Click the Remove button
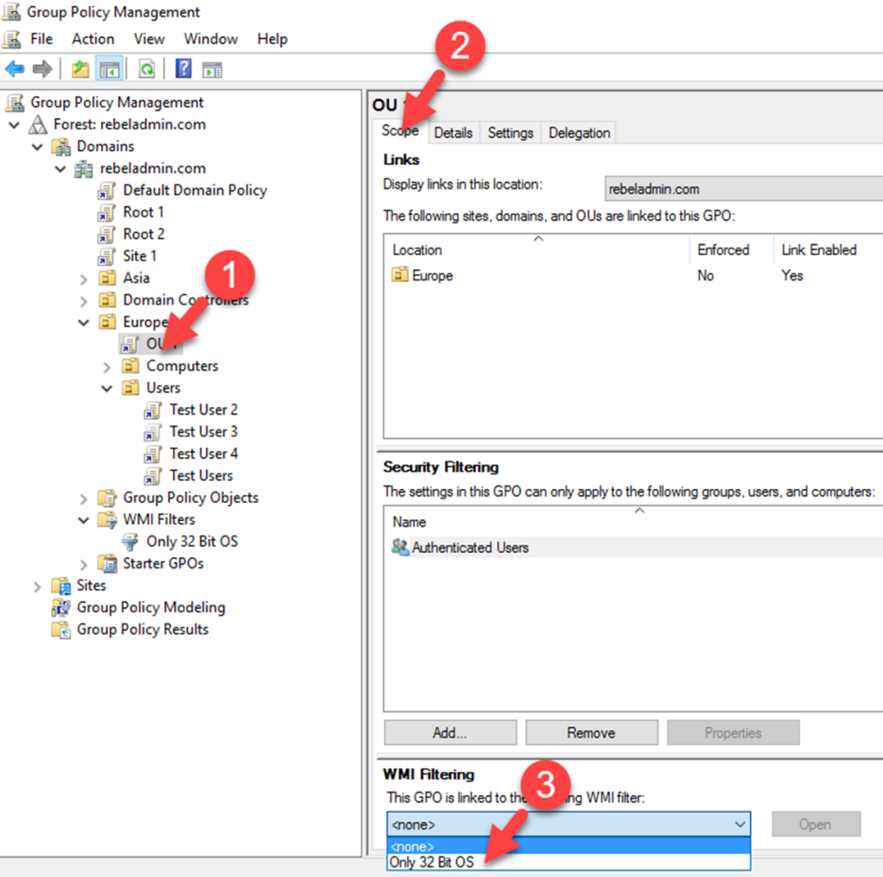This screenshot has height=877, width=883. 591,733
